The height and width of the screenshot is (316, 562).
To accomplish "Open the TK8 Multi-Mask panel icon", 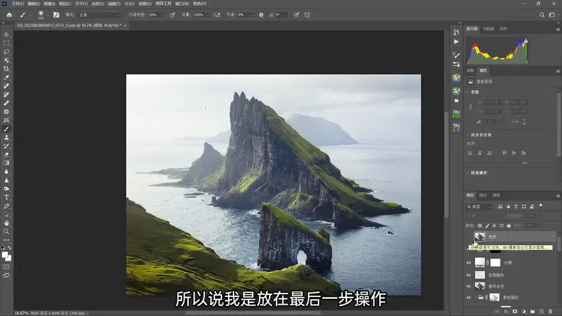I will pyautogui.click(x=456, y=114).
